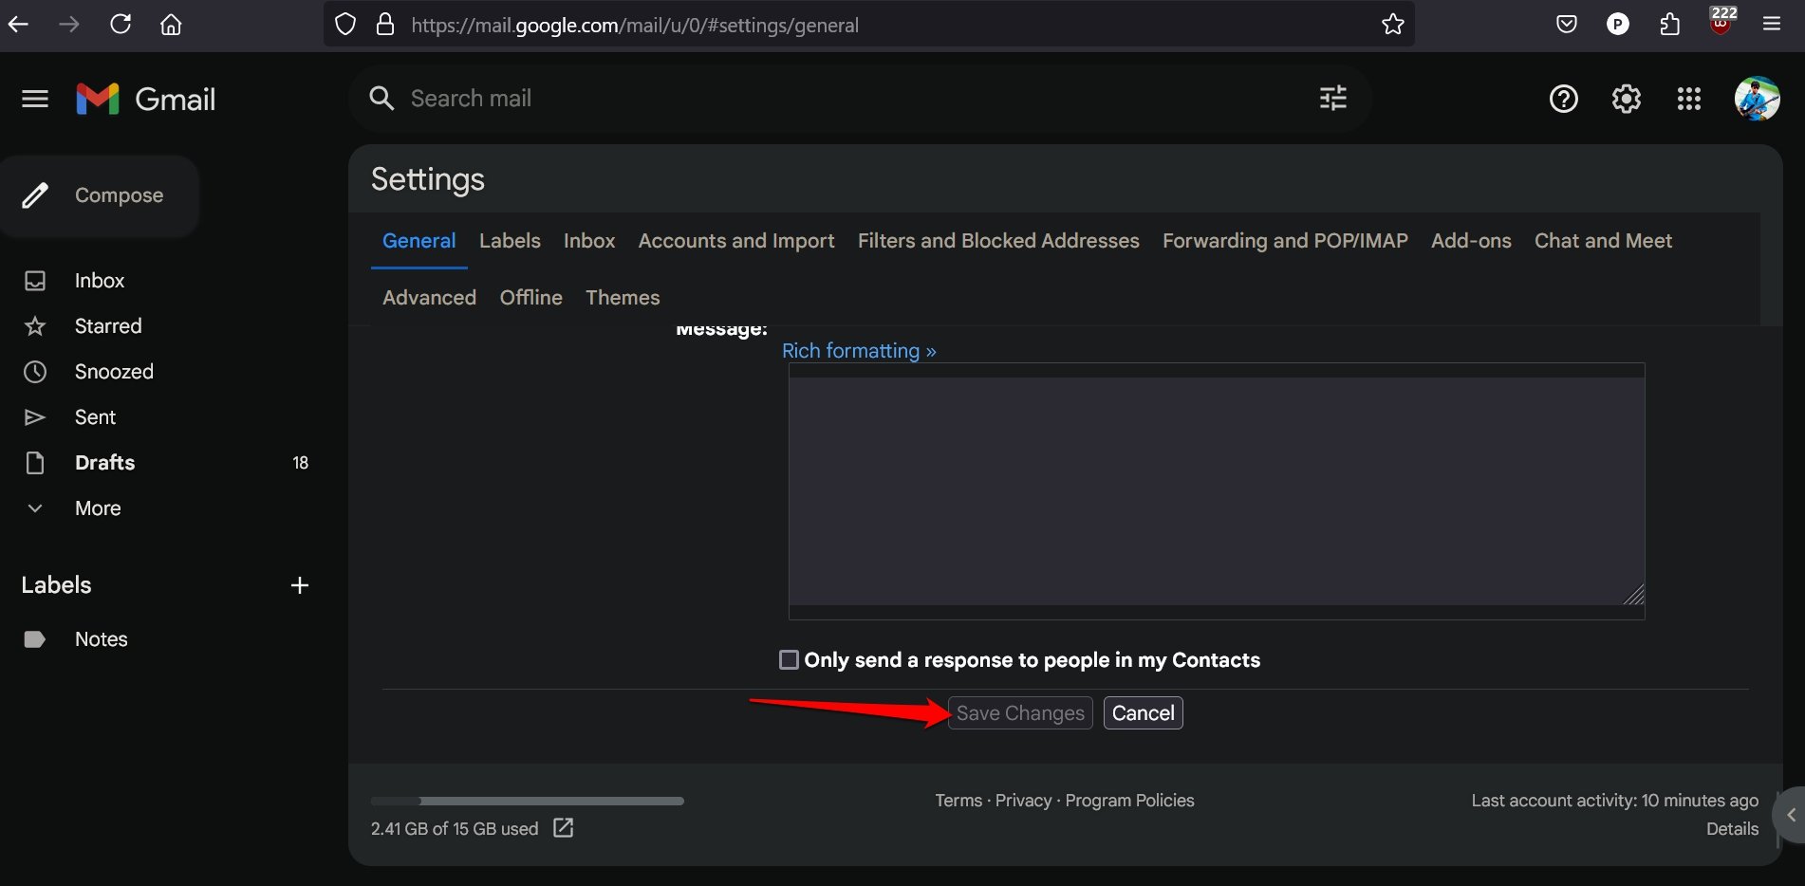Open the browser home page icon

171,25
